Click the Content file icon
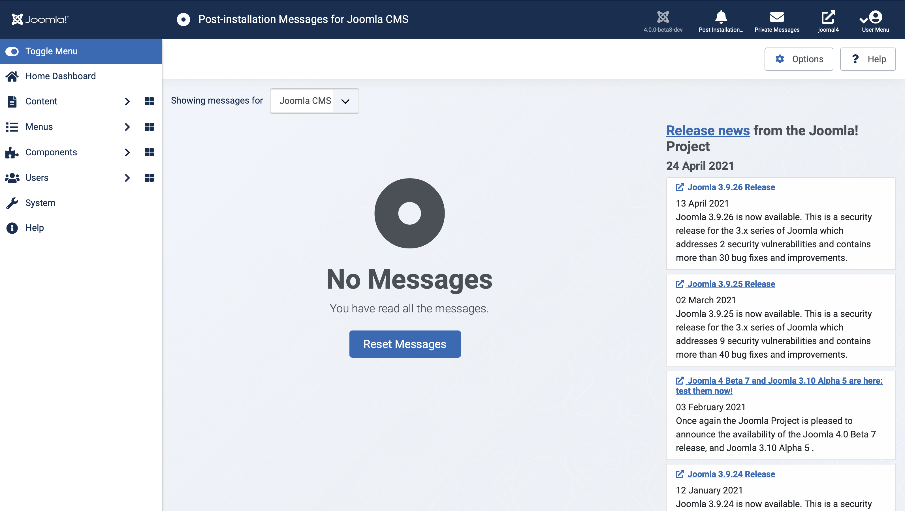The height and width of the screenshot is (511, 905). pos(12,101)
